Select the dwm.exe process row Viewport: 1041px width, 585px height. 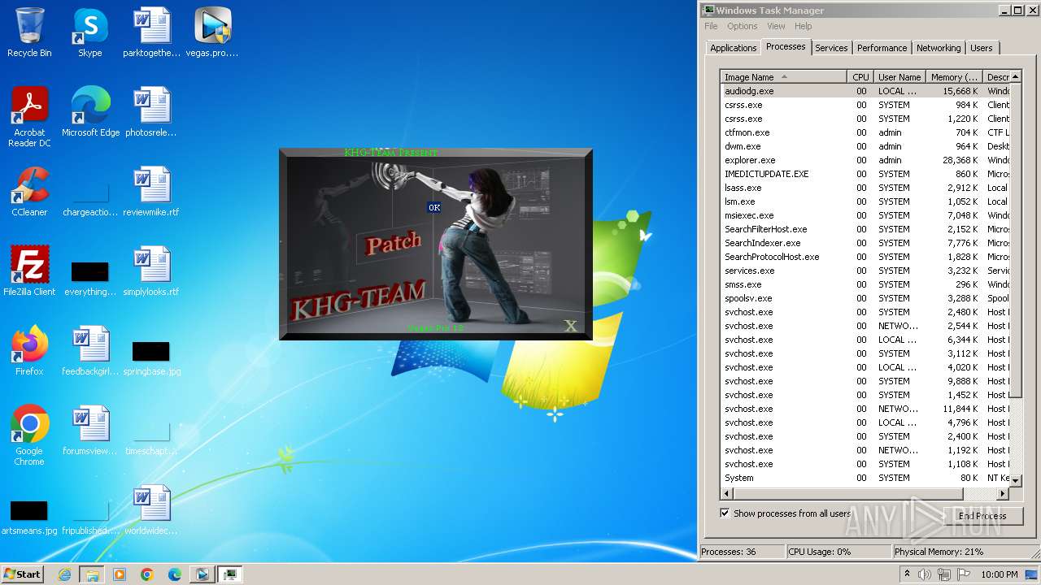865,146
